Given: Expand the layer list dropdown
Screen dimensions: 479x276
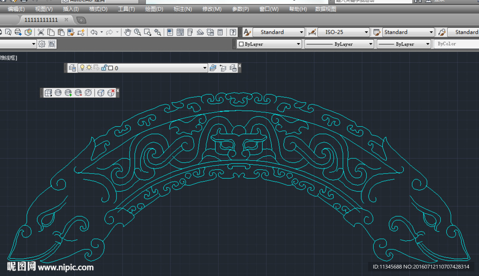Looking at the screenshot, I should [x=205, y=68].
